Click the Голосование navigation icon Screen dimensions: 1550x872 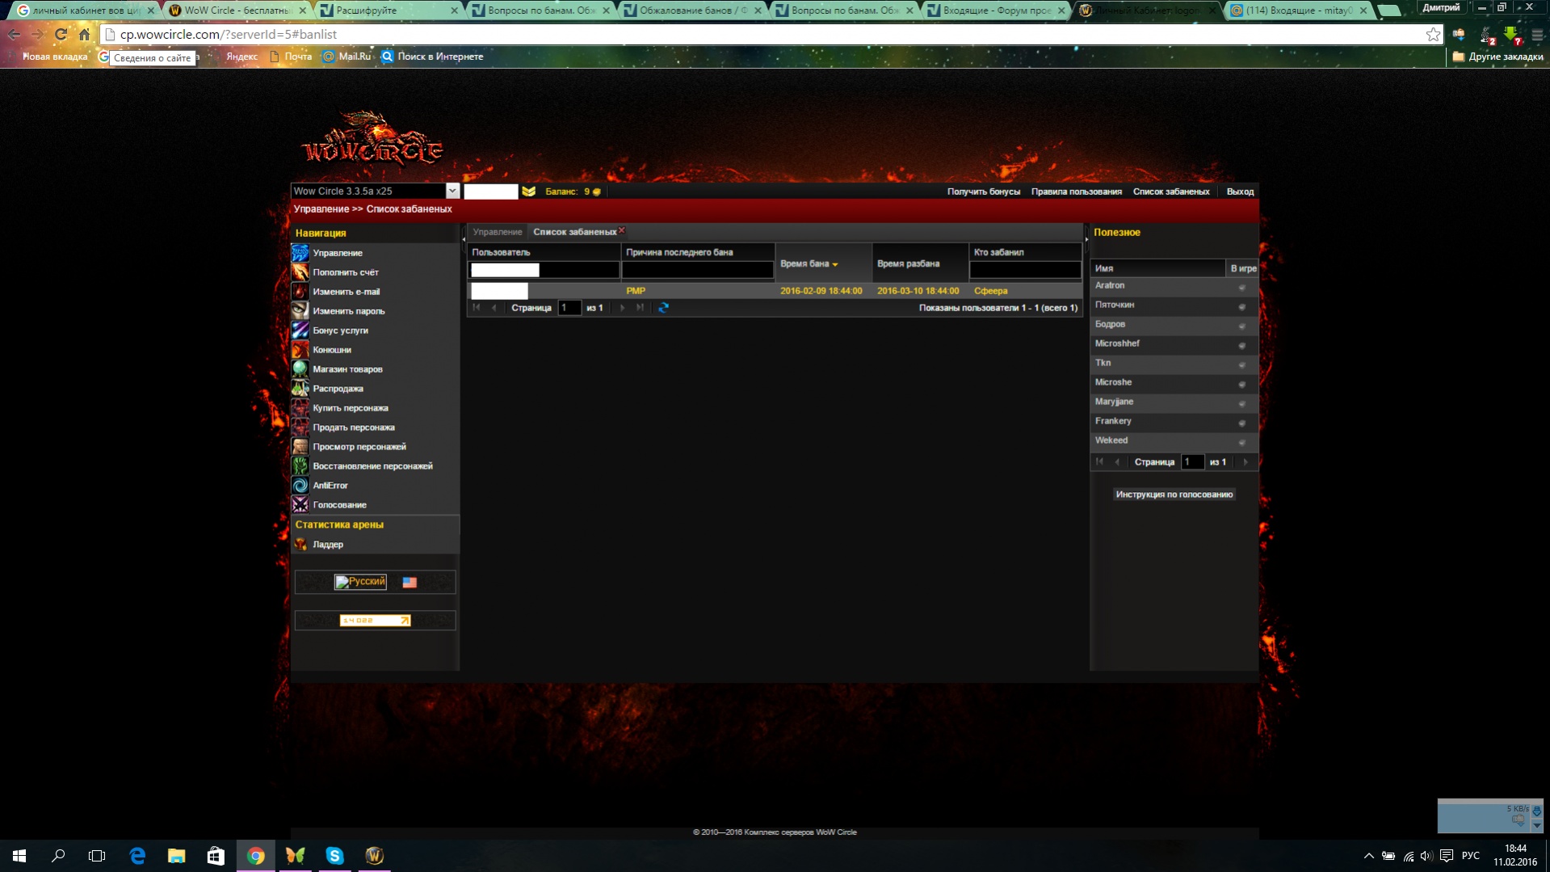[300, 505]
